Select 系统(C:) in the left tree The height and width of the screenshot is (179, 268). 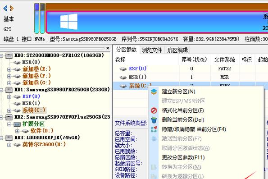pyautogui.click(x=34, y=110)
